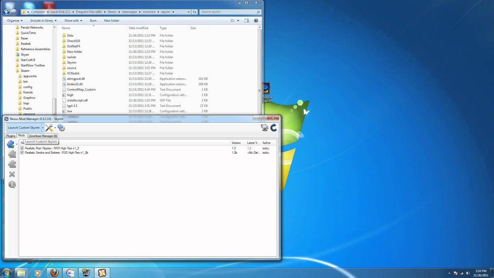Uncheck the Realistic Rain Ripples mod
Screen dimensions: 494x278
pos(22,148)
